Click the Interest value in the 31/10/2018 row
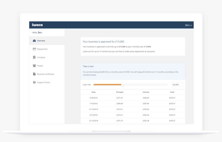The image size is (222, 142). pos(146,109)
